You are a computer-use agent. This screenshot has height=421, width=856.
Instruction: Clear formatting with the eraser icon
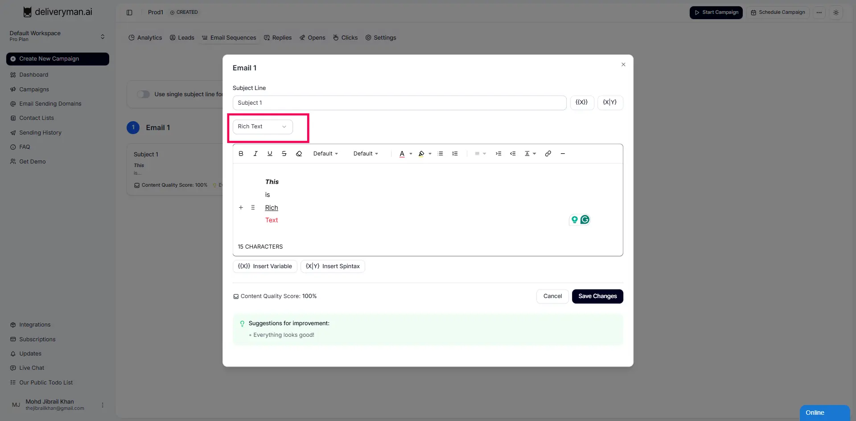299,154
